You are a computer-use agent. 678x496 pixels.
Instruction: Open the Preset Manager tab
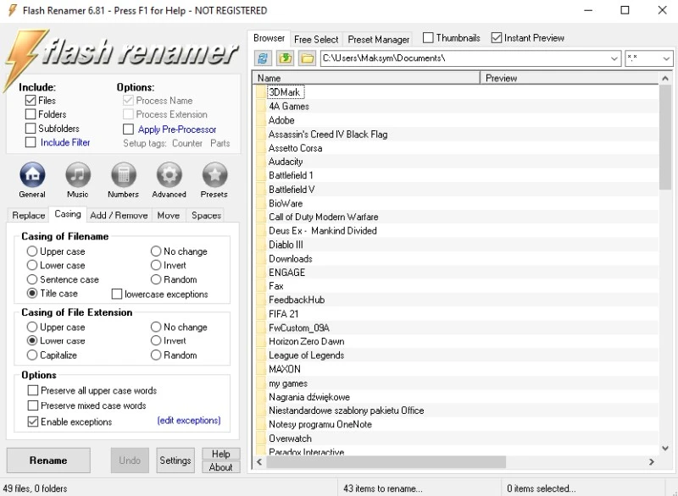point(378,39)
